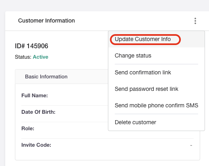
Task: Select the Date Of Birth row
Action: point(64,112)
